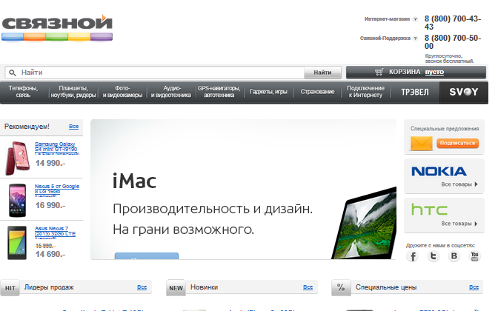Open Все link in Лидеры продаж
The image size is (498, 311).
[x=142, y=287]
